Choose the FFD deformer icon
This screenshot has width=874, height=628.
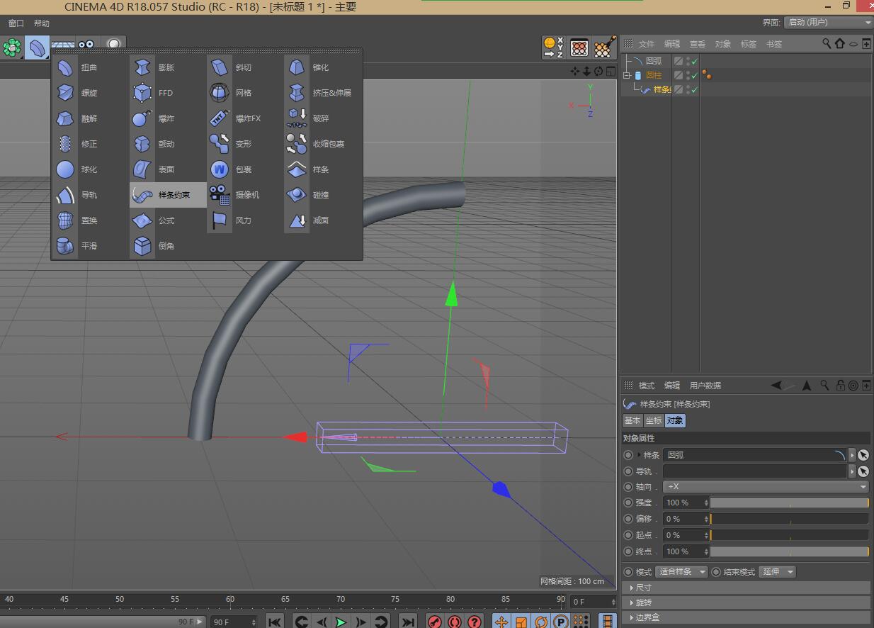142,93
